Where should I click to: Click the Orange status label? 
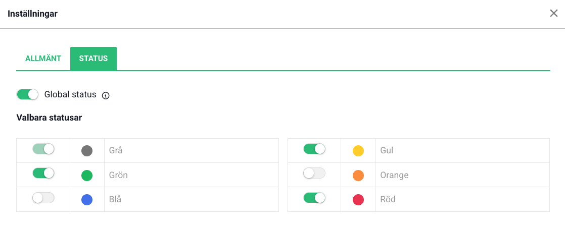(x=394, y=176)
